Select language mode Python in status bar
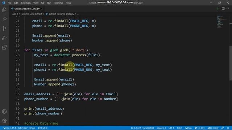 tap(188, 128)
